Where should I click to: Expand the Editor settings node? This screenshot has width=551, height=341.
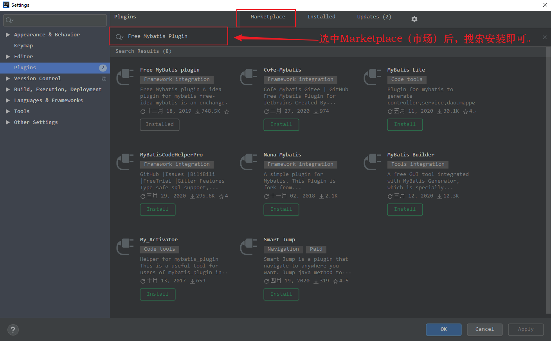tap(8, 57)
